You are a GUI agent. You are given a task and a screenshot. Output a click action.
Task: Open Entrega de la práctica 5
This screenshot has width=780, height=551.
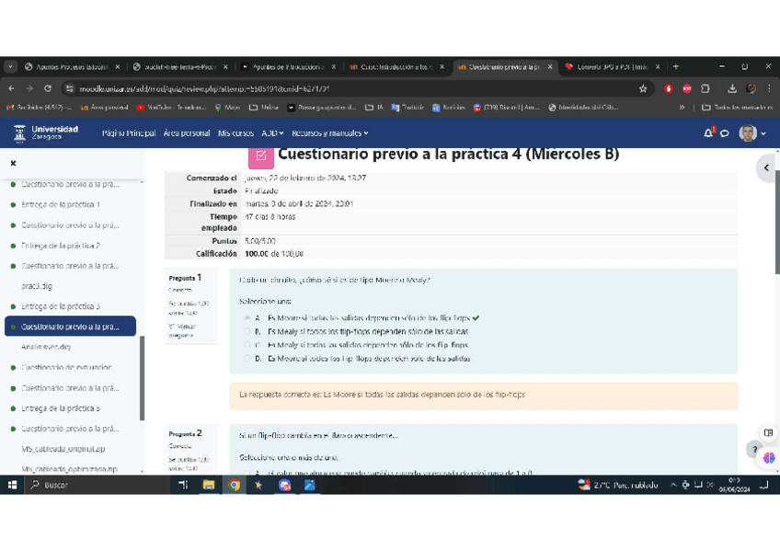coord(61,408)
